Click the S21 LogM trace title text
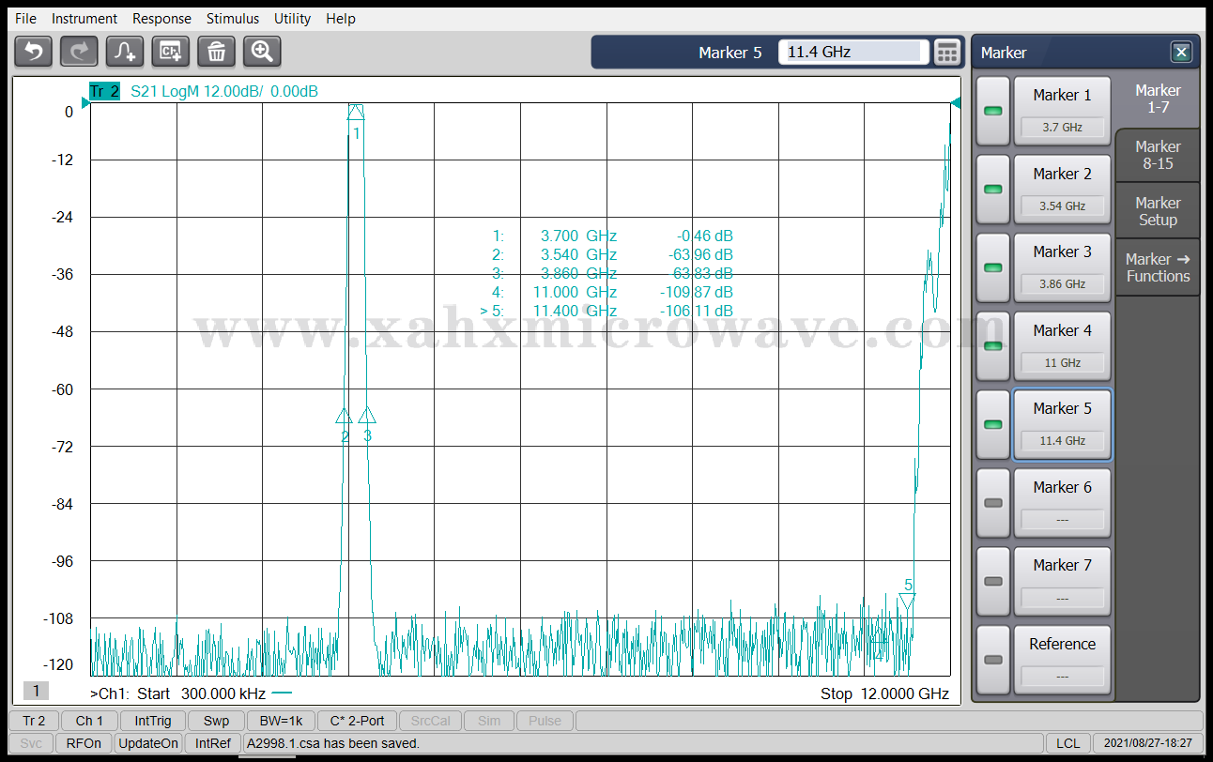The image size is (1213, 762). 223,91
